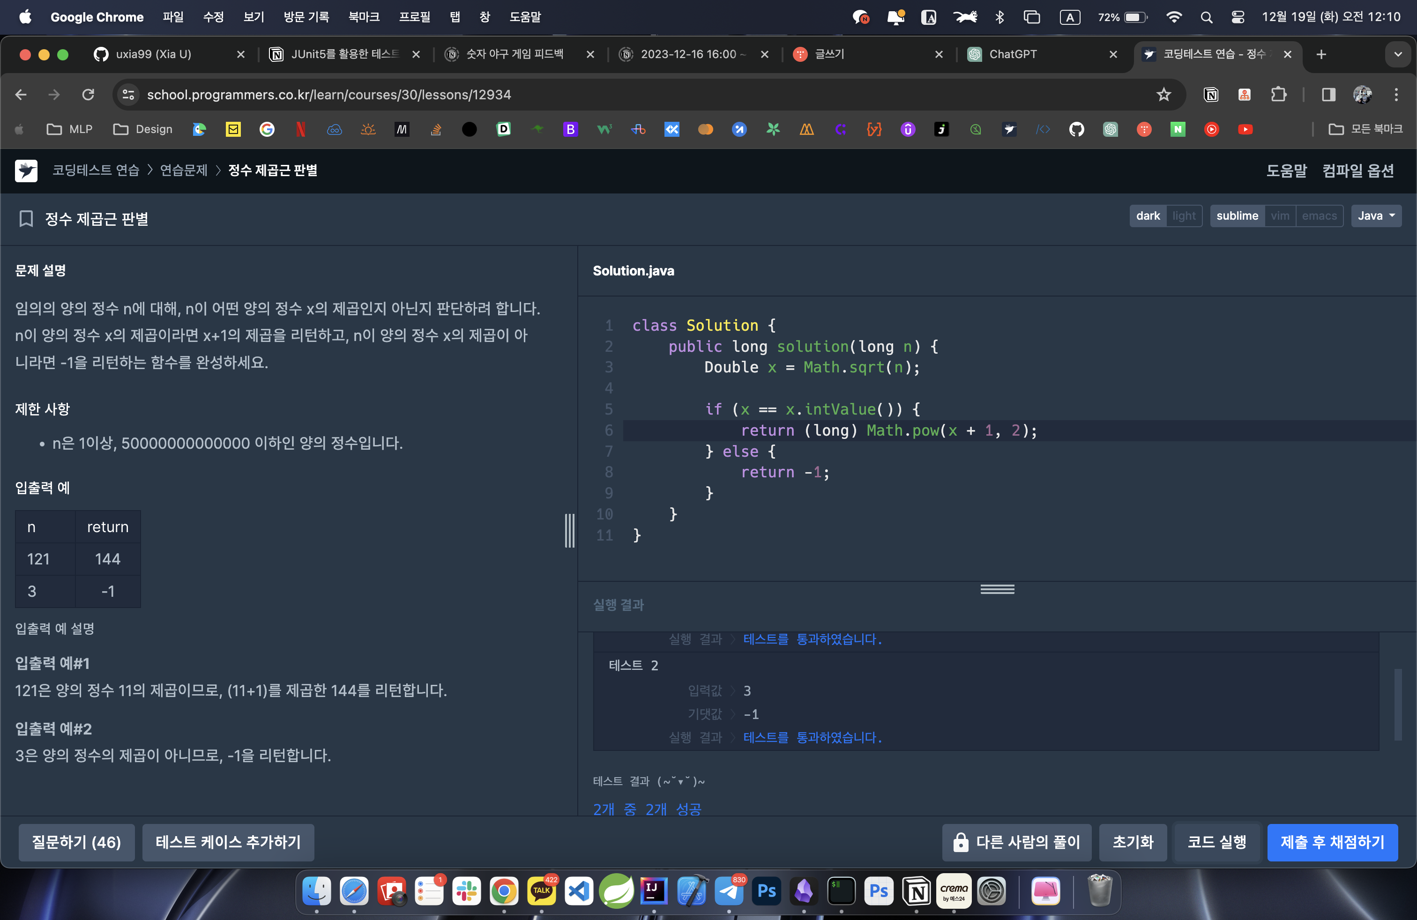Expand the Chrome tab search chevron

(1397, 54)
